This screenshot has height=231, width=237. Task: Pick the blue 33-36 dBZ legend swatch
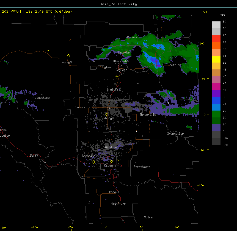pos(216,100)
